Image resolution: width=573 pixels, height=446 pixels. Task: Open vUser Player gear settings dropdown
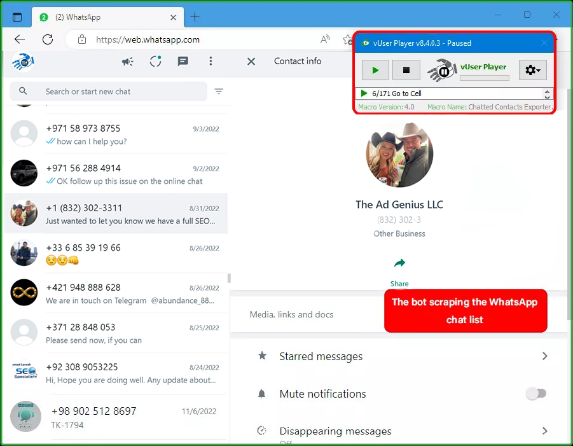click(x=533, y=70)
